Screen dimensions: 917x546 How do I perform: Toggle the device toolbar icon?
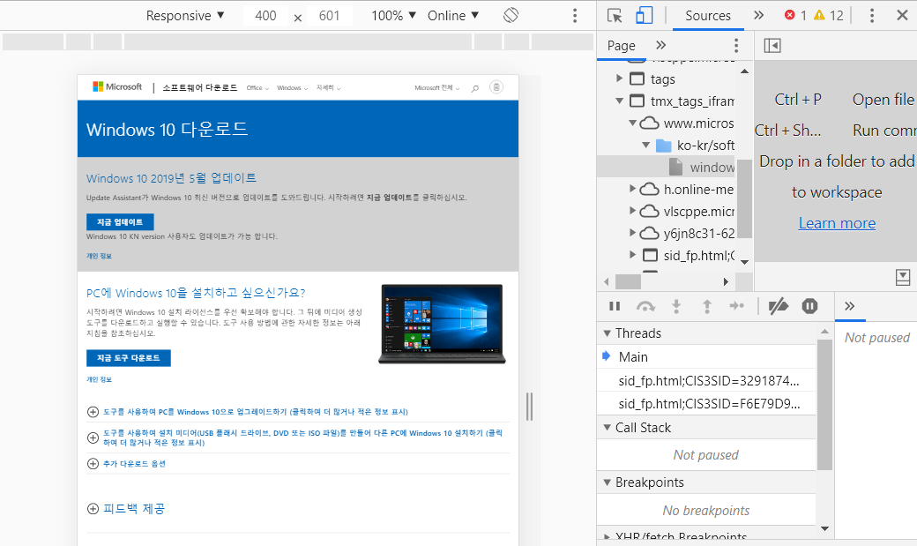tap(644, 16)
